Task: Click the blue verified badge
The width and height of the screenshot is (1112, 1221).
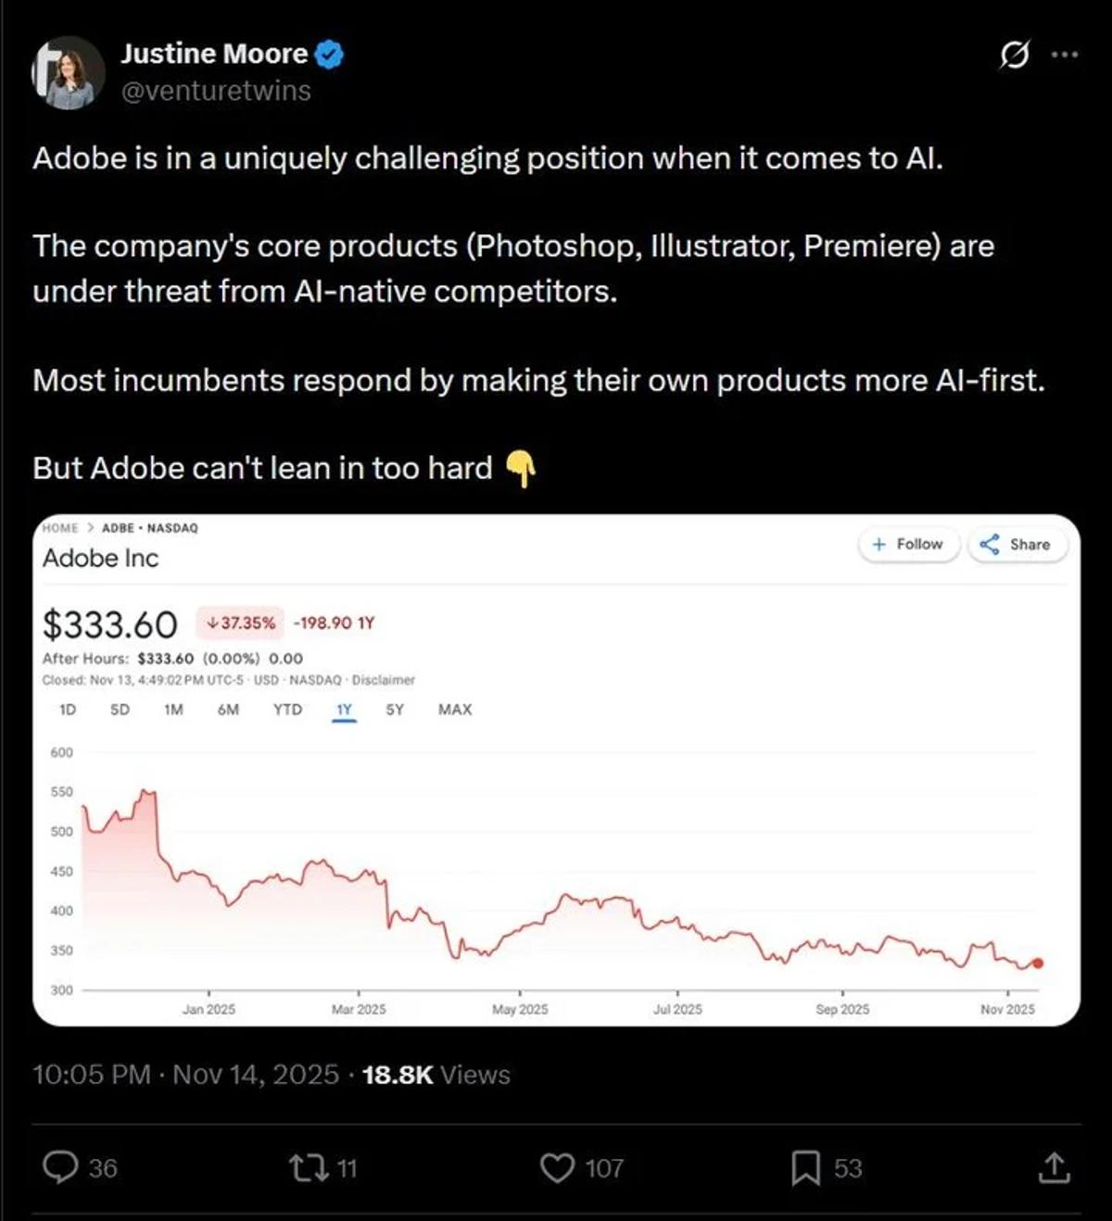Action: click(x=330, y=55)
